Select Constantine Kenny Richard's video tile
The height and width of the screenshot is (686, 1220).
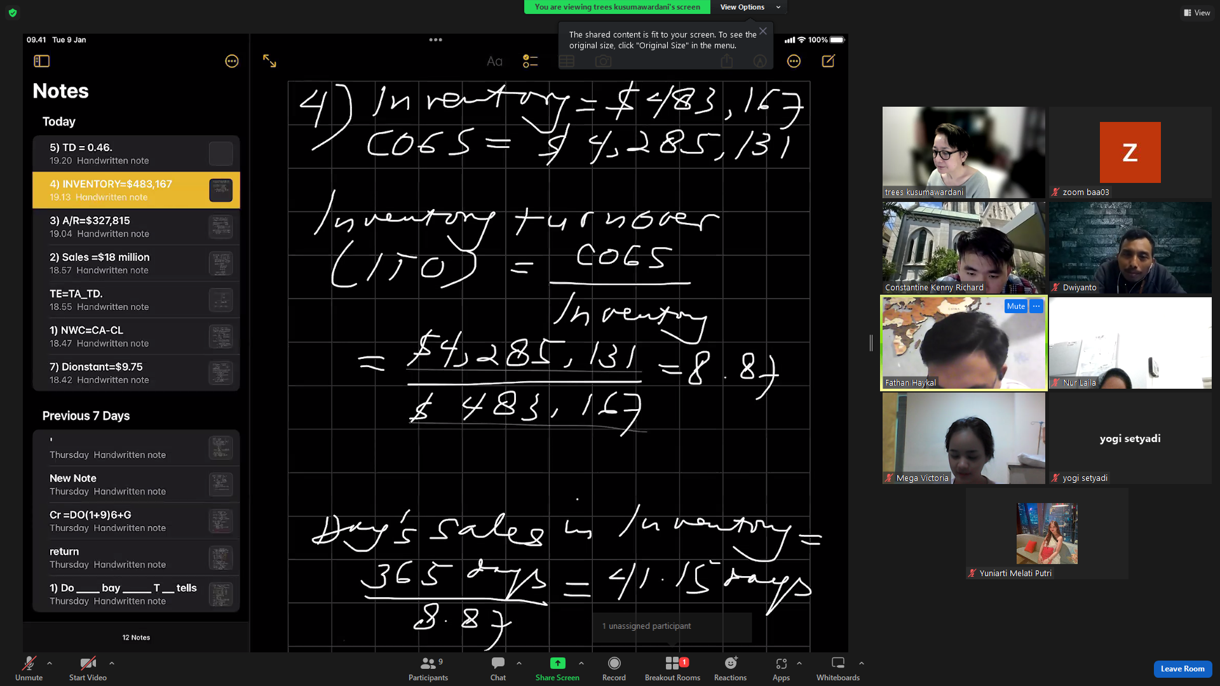coord(963,248)
